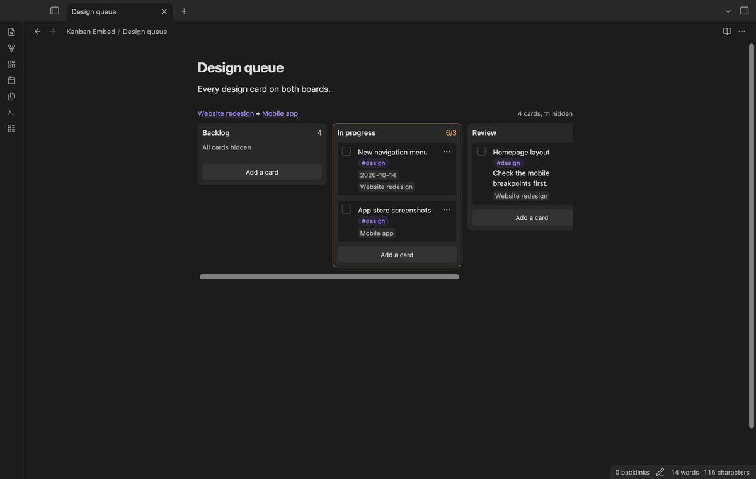The width and height of the screenshot is (756, 479).
Task: Click the Backlog column header
Action: coord(216,133)
